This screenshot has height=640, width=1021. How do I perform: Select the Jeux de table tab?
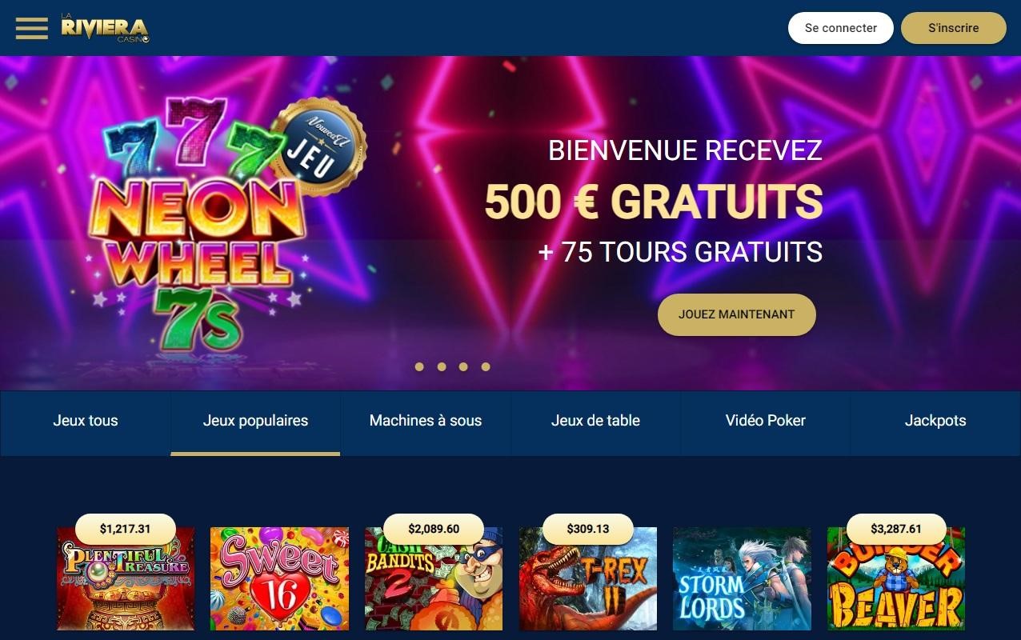595,422
